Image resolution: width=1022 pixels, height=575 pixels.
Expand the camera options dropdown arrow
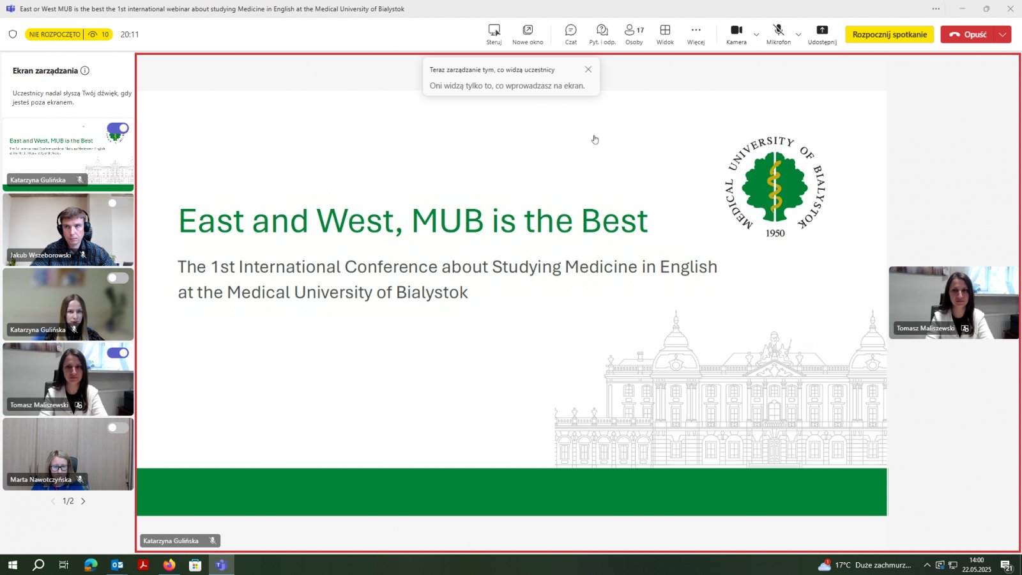point(756,34)
